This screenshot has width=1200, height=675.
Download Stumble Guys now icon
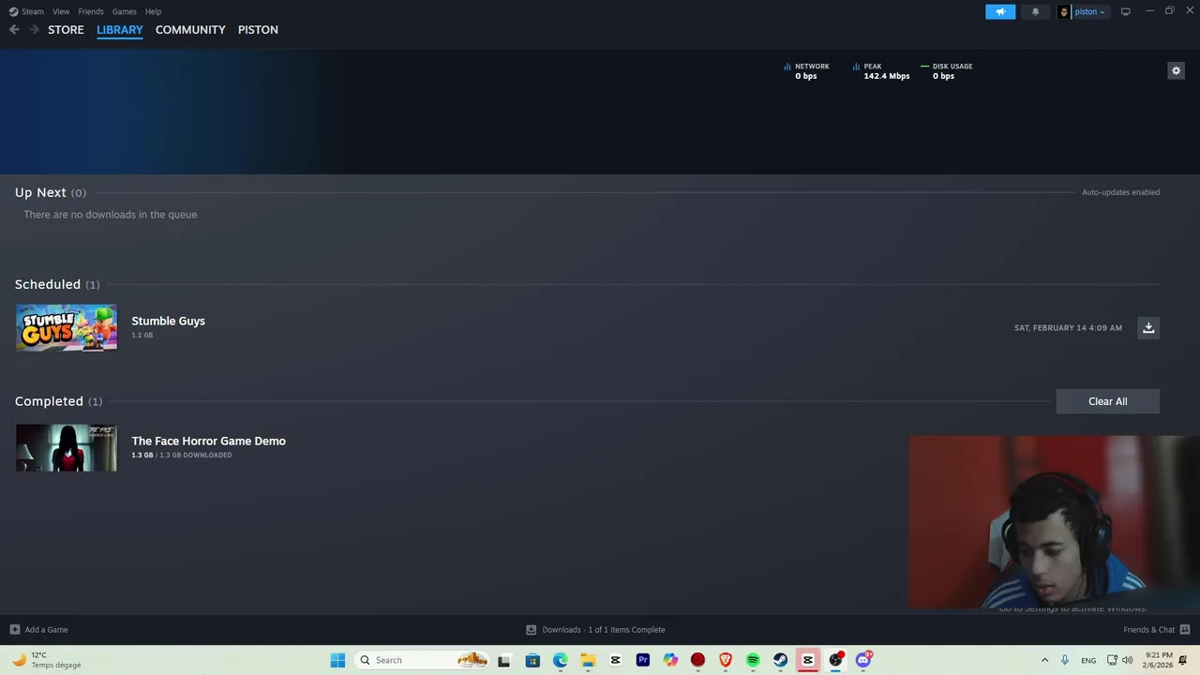(x=1148, y=327)
